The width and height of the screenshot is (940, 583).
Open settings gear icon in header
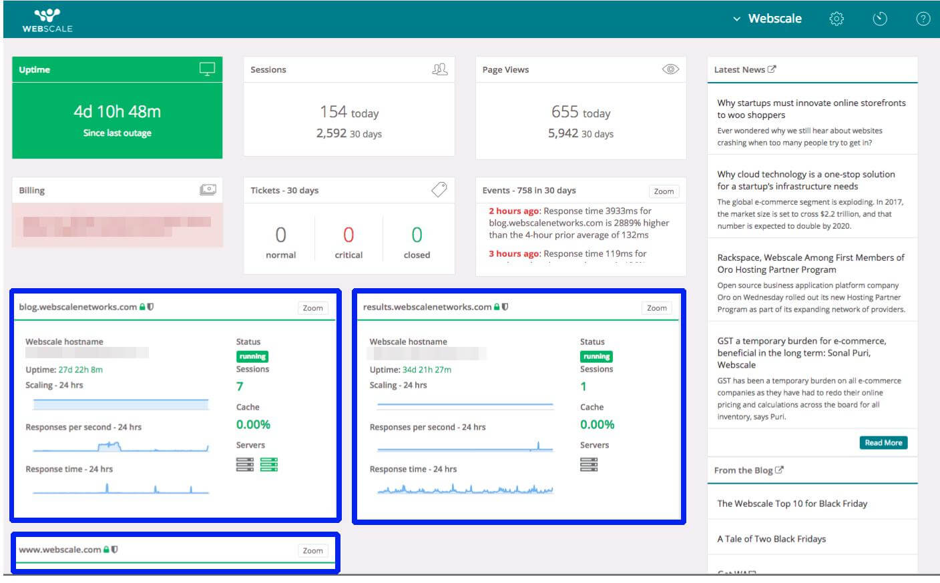836,19
